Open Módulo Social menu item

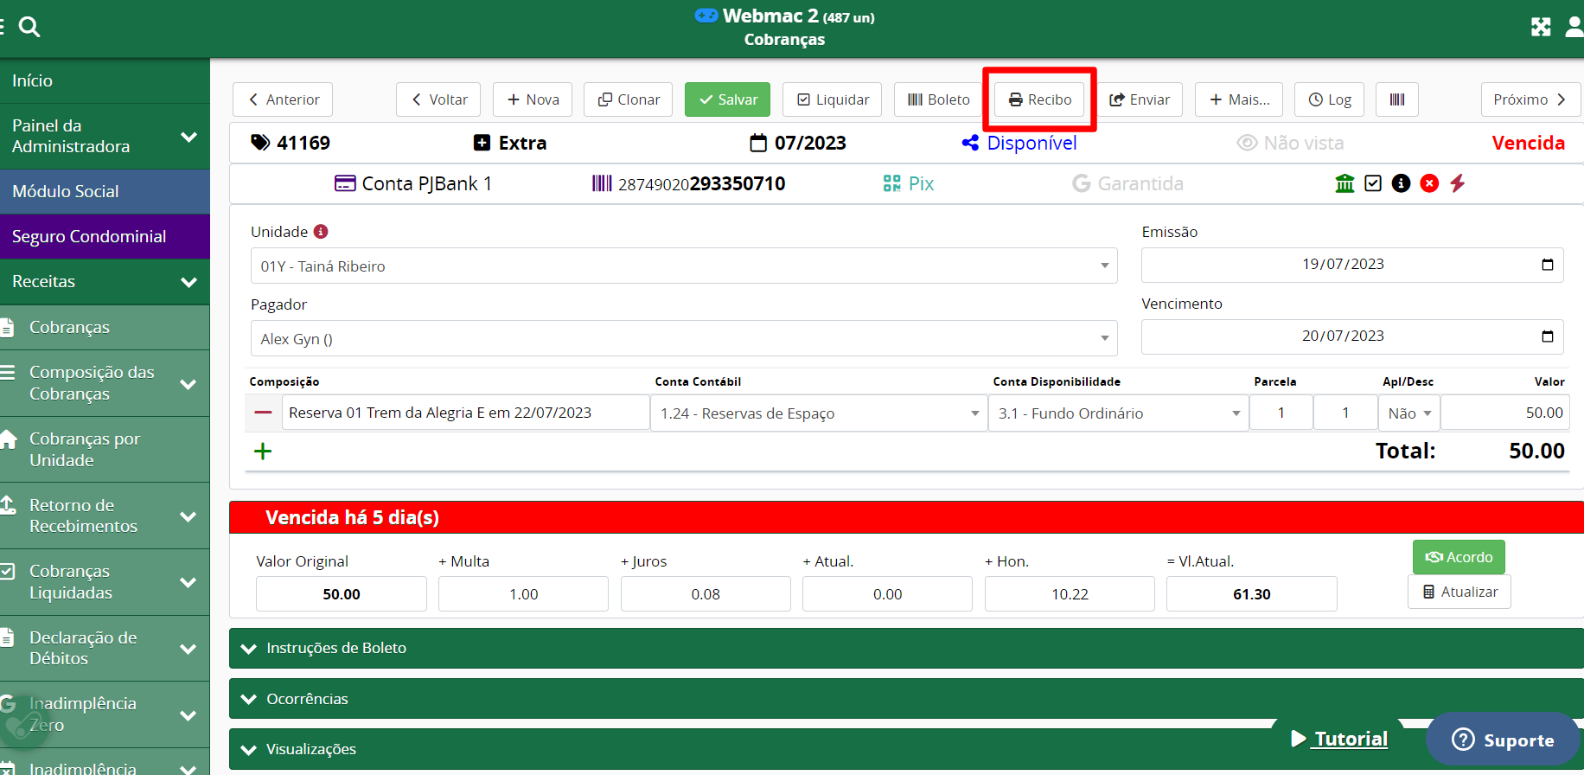(66, 191)
